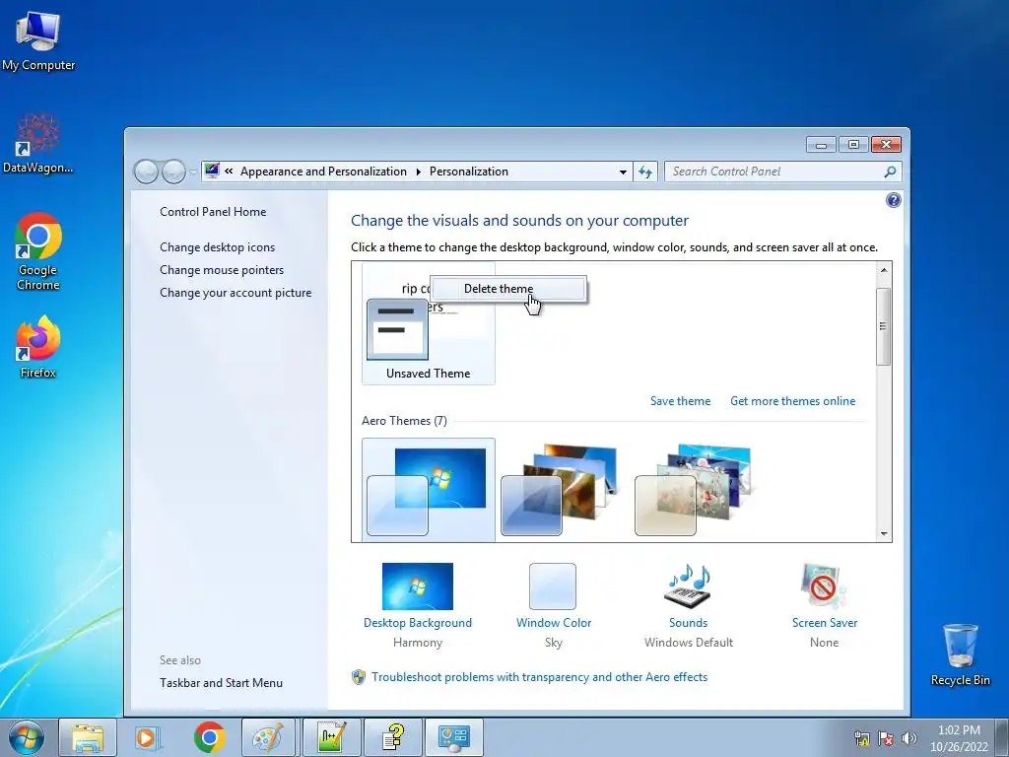
Task: Open Notepad++ from the taskbar
Action: 331,737
